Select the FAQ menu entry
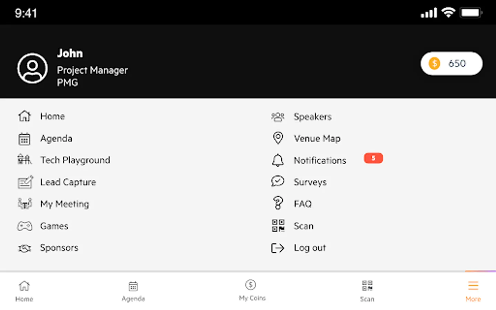496x310 pixels. (x=302, y=204)
